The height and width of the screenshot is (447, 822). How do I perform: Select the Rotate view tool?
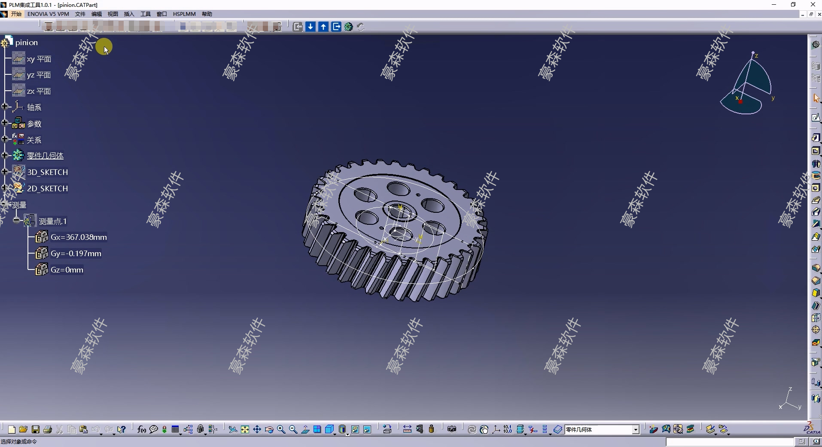pyautogui.click(x=269, y=429)
